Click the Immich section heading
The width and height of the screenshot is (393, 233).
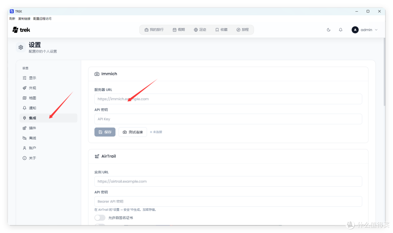pos(109,74)
